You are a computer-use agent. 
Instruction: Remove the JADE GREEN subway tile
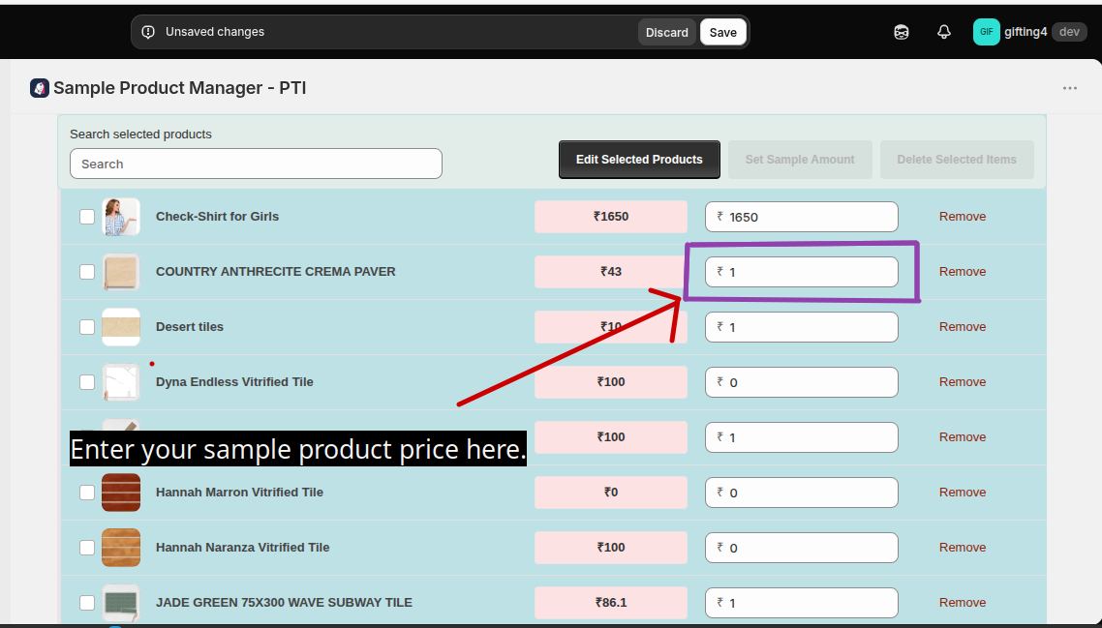[x=963, y=603]
